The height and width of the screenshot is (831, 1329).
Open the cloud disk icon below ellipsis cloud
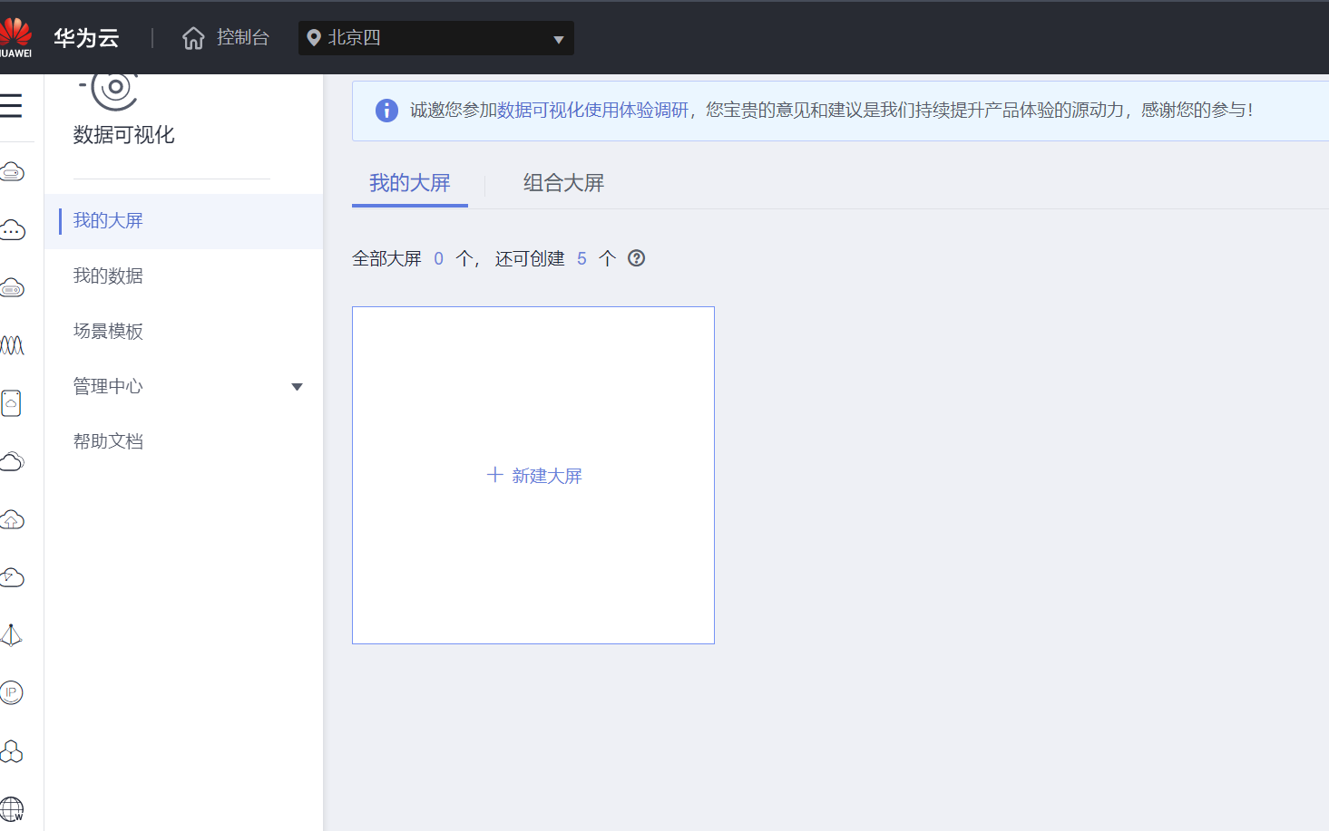coord(12,288)
